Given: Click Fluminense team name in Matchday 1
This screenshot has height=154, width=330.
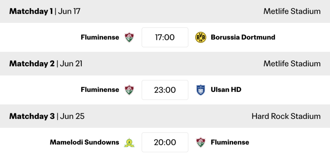Looking at the screenshot, I should pyautogui.click(x=100, y=37).
